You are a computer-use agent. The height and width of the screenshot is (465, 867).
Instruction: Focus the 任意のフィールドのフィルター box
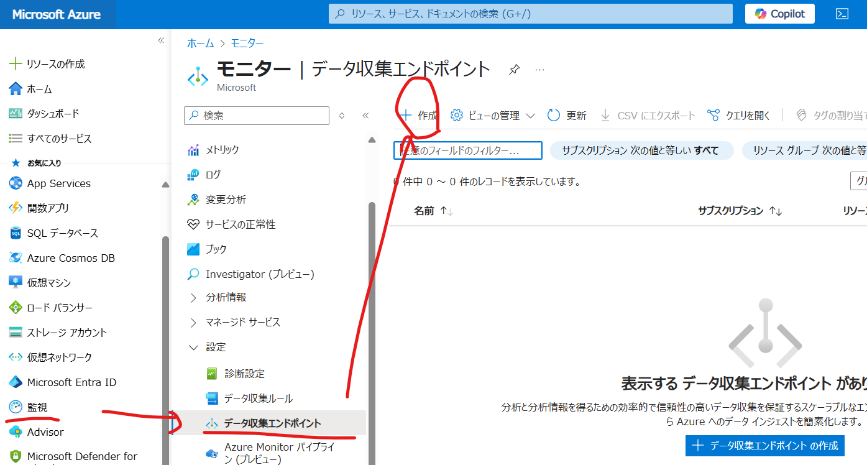[x=468, y=150]
